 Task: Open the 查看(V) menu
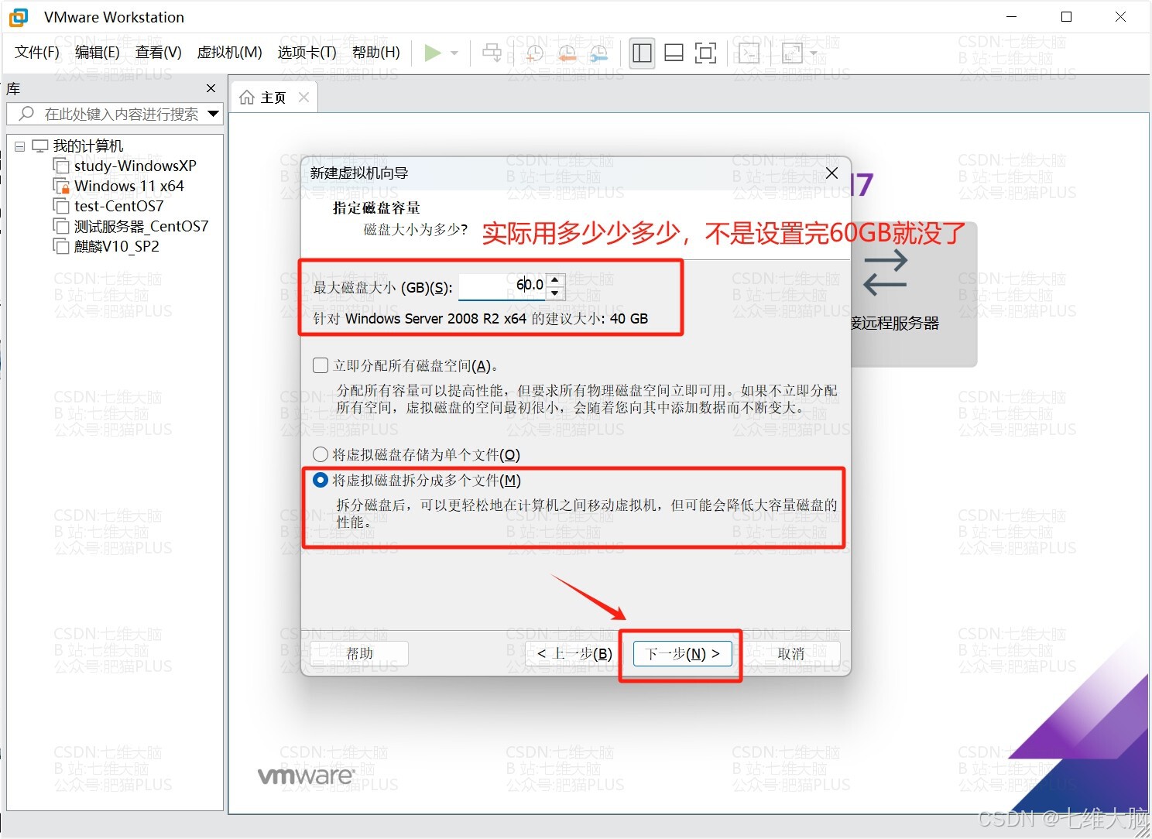(x=159, y=52)
